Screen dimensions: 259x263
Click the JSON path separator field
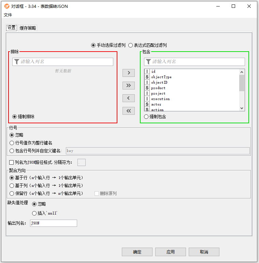tap(82, 162)
